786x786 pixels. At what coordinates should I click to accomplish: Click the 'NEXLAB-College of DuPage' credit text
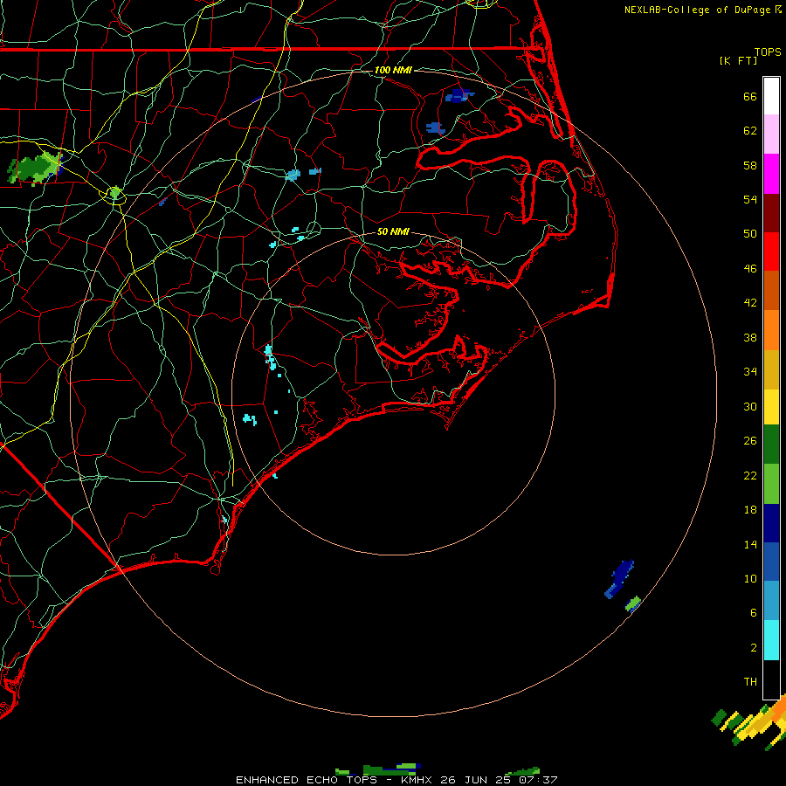coord(697,10)
